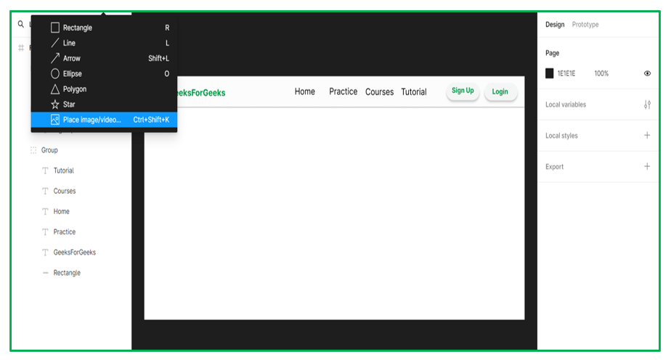Select the Star tool icon
This screenshot has width=671, height=362.
pos(54,104)
